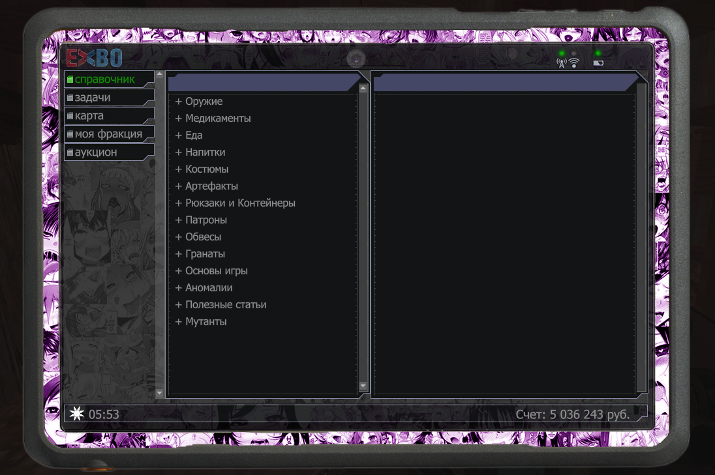Go to the моя фракция tab
The height and width of the screenshot is (475, 715).
(109, 134)
